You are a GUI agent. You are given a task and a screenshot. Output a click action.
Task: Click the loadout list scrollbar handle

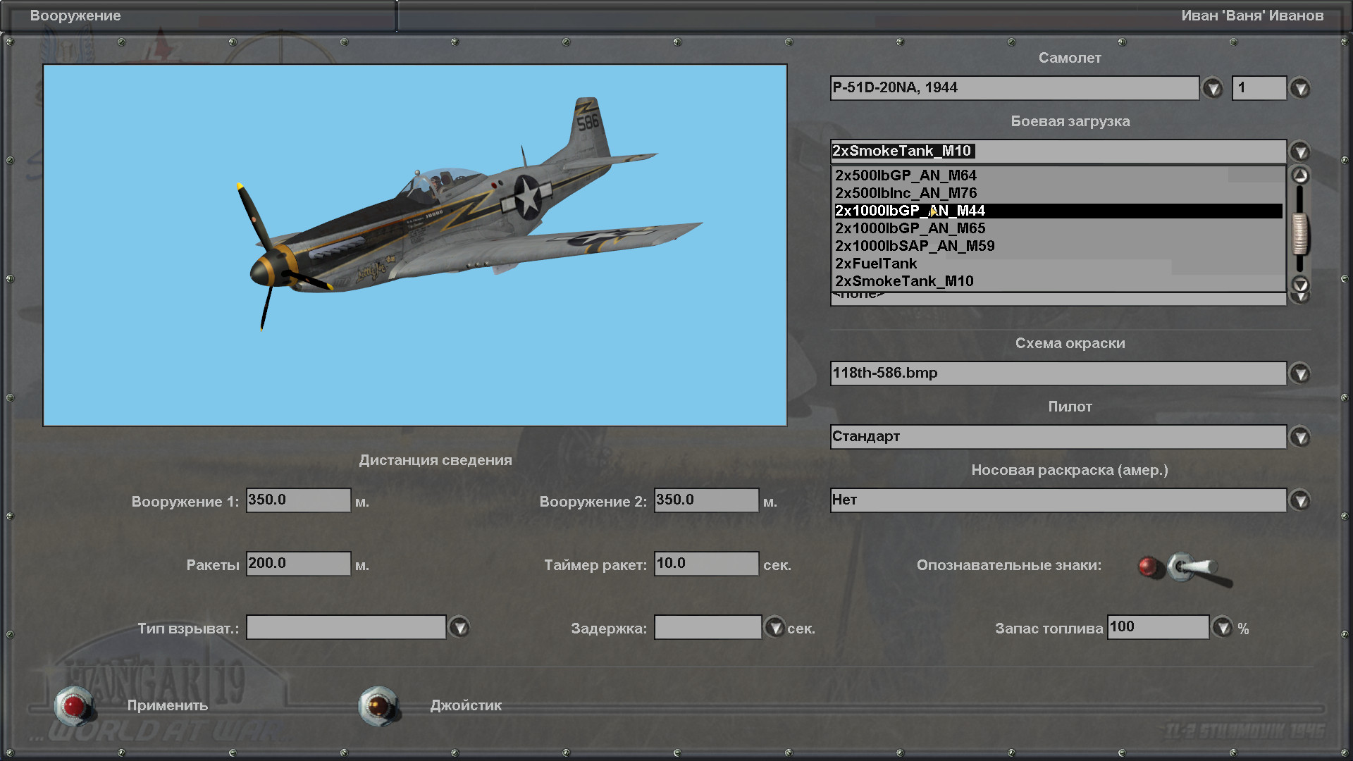[1299, 233]
